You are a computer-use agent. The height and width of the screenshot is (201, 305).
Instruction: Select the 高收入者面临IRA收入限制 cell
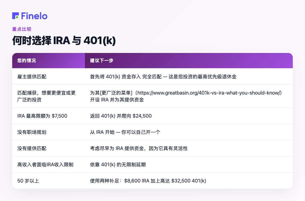click(x=49, y=165)
